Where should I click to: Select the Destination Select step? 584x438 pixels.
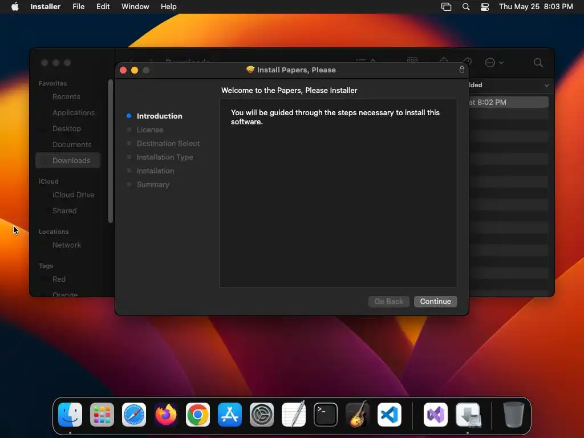click(168, 143)
